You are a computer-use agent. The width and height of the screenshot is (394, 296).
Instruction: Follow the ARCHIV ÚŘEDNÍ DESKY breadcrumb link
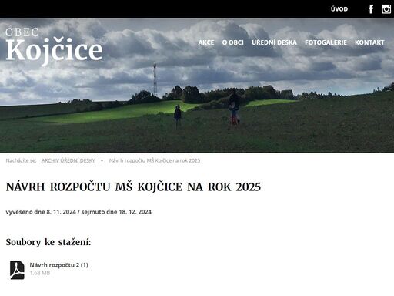[x=68, y=160]
